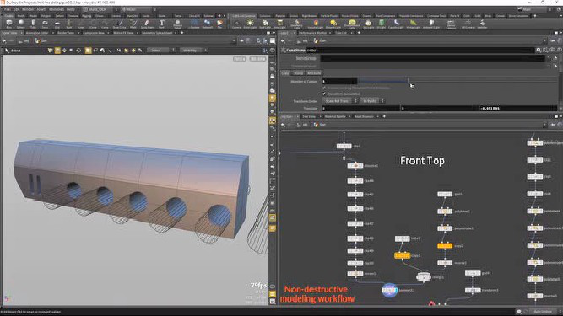The image size is (563, 316).
Task: Select the grid3 node in network
Action: click(x=445, y=194)
